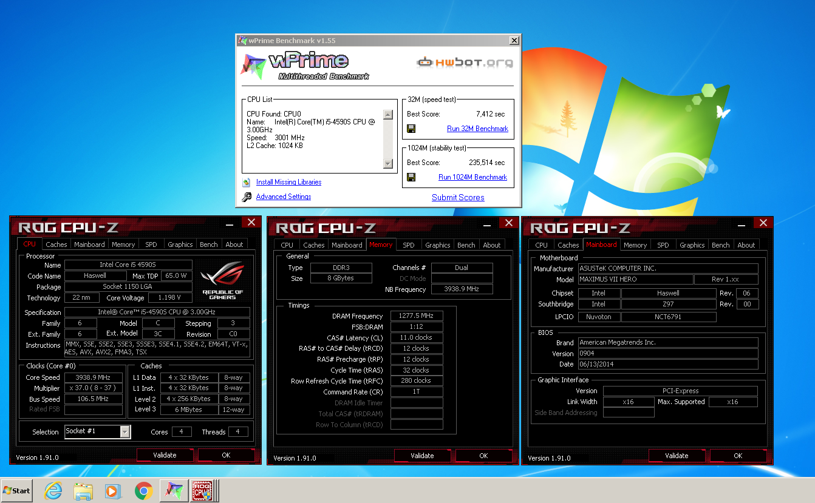Open SPD tab in the left CPU-Z window

pos(151,245)
